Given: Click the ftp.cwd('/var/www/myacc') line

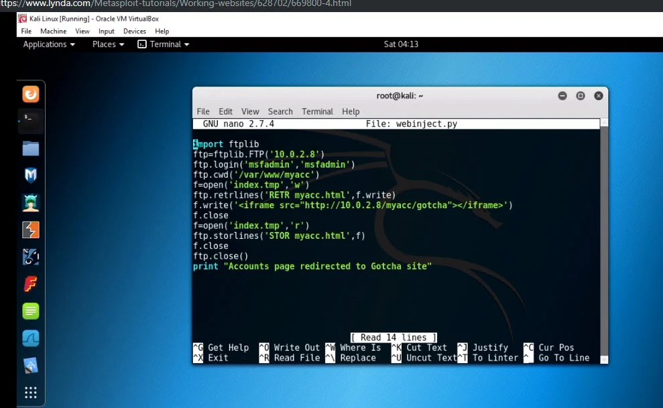Looking at the screenshot, I should pyautogui.click(x=256, y=174).
